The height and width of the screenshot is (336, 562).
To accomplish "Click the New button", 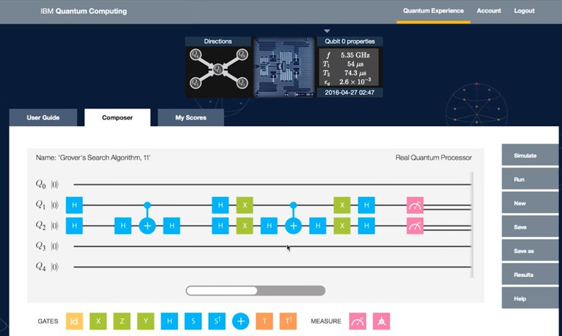I will (x=530, y=203).
